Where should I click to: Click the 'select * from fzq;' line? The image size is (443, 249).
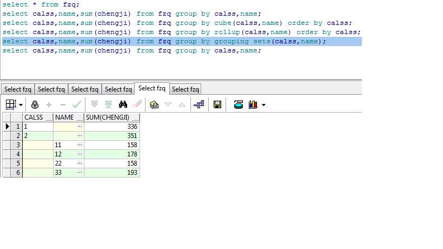[x=41, y=4]
